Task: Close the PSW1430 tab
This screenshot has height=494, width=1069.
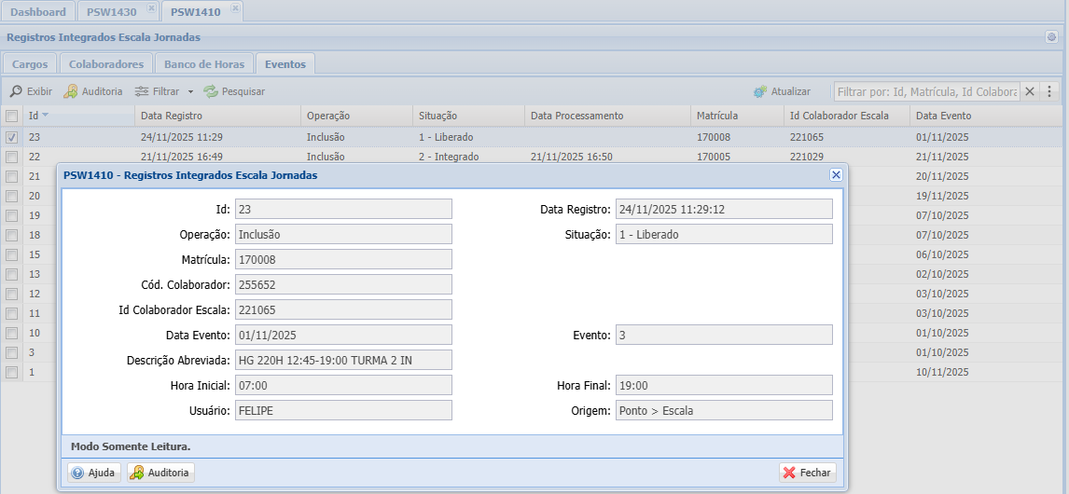Action: [x=151, y=7]
